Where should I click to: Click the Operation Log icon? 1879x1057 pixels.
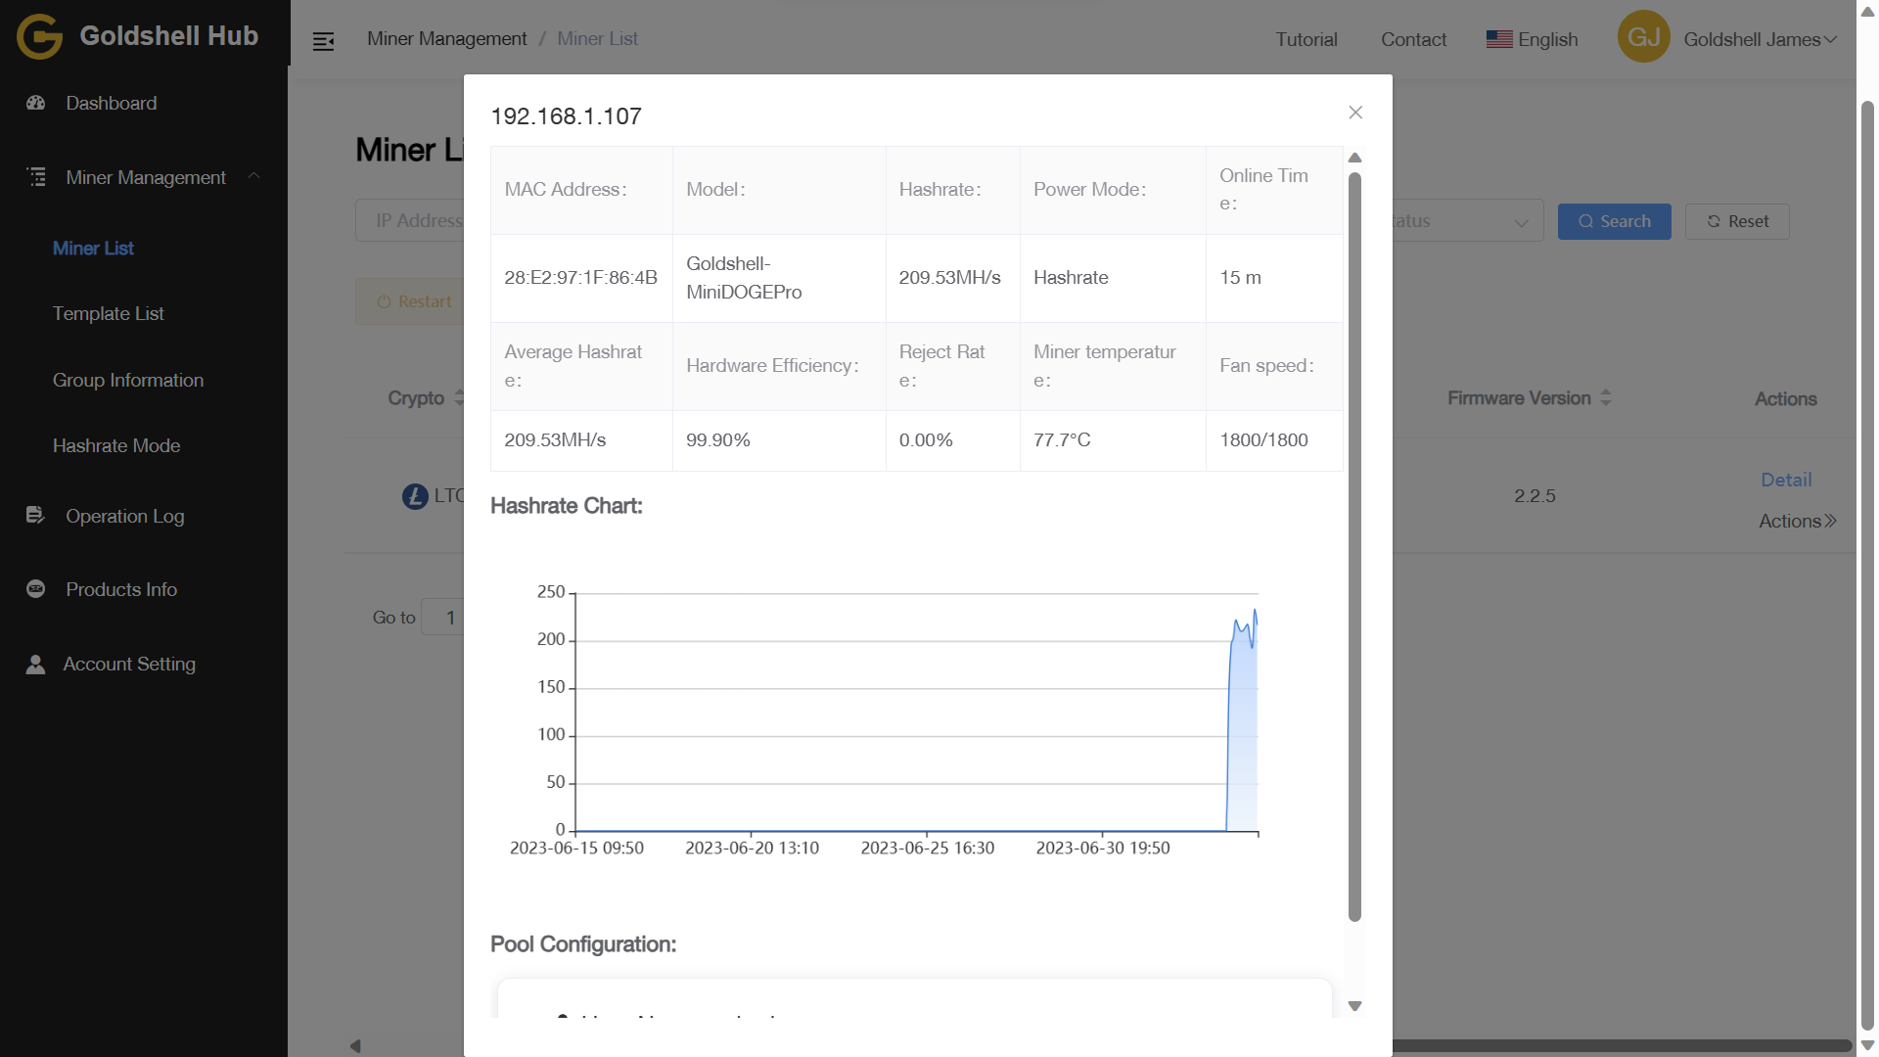pyautogui.click(x=35, y=515)
